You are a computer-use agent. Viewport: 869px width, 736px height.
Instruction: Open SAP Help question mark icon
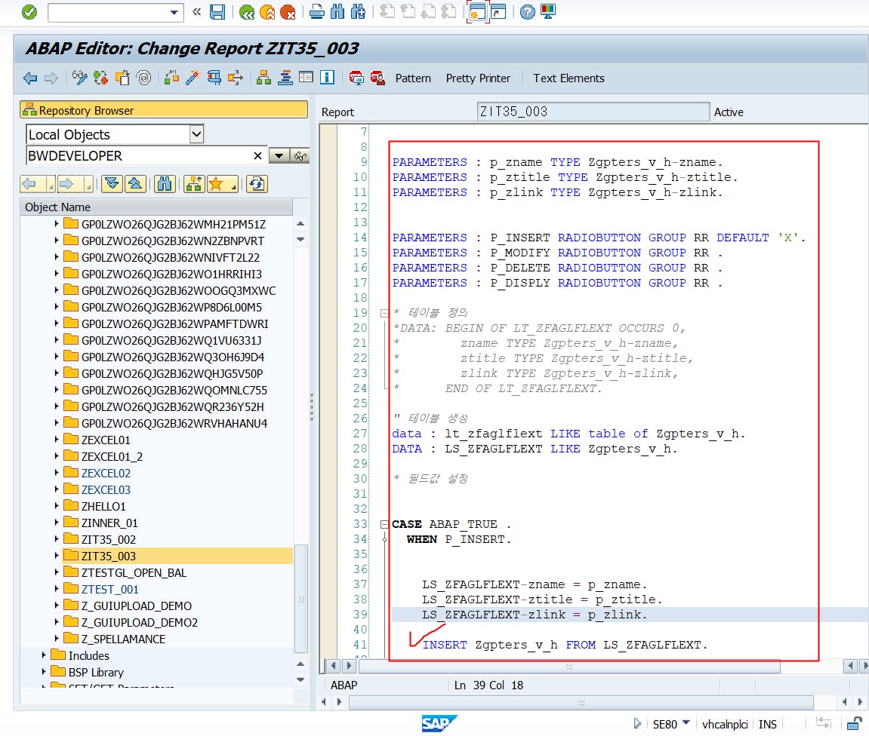click(x=527, y=11)
